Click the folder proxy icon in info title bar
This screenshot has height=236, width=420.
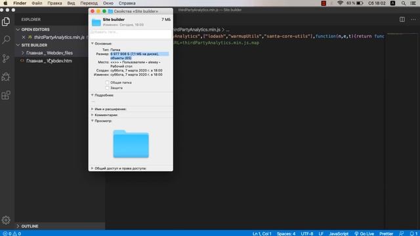click(110, 11)
